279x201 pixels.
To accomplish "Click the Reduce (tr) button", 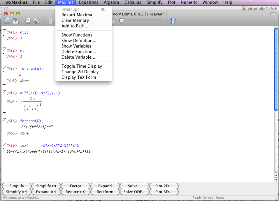I will 76,192.
